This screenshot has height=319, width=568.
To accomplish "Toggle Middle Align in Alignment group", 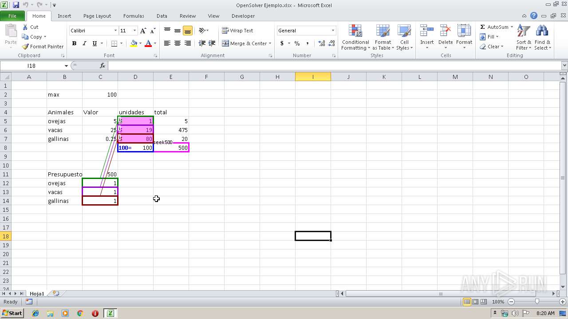I will tap(177, 31).
